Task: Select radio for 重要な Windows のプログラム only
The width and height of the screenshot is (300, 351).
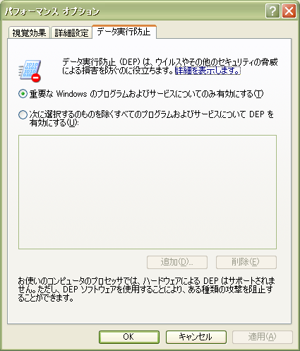Action: (x=23, y=94)
